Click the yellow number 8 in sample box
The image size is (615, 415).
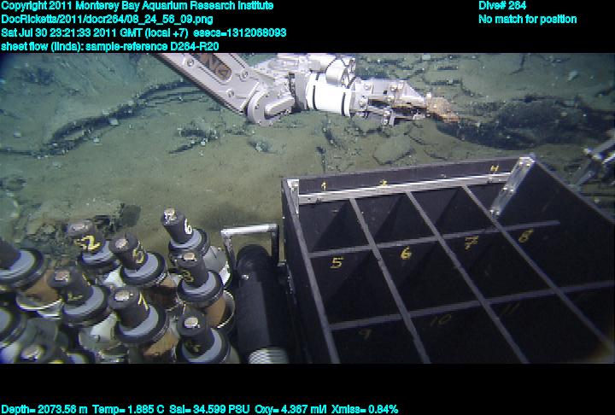coord(525,236)
